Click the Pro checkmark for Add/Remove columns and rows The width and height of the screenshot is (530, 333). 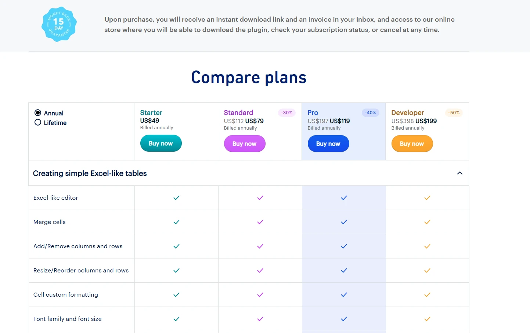344,246
